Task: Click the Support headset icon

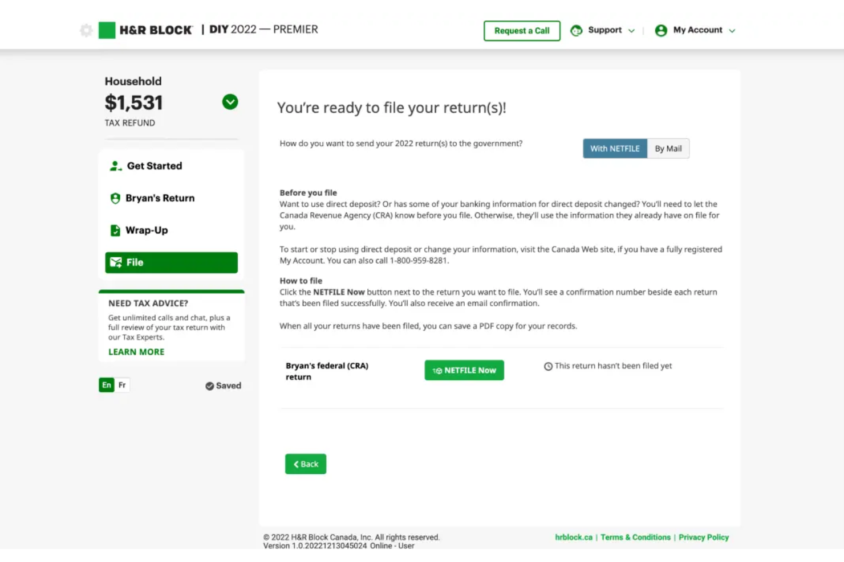Action: 576,30
